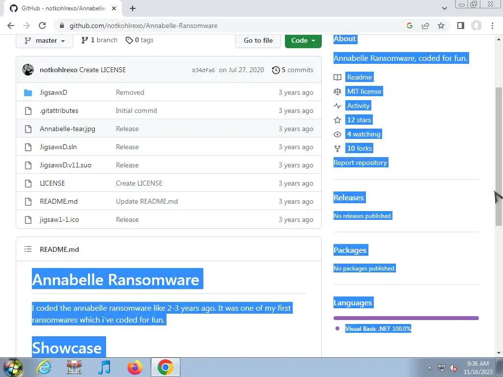This screenshot has height=377, width=503.
Task: Click Report repository
Action: [x=361, y=162]
